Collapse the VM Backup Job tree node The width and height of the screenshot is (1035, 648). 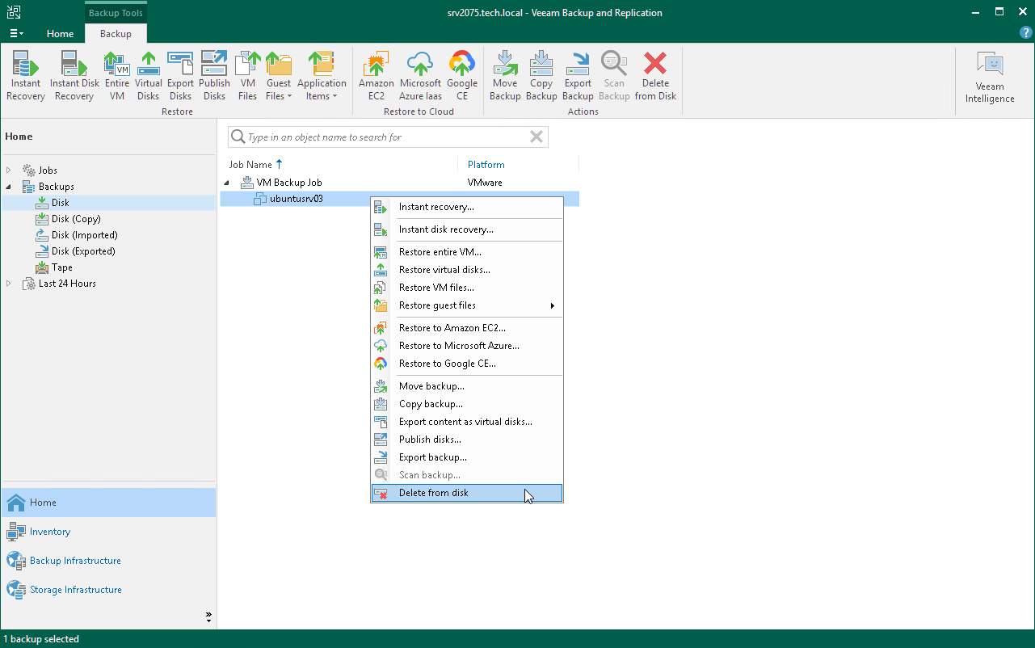[x=227, y=182]
